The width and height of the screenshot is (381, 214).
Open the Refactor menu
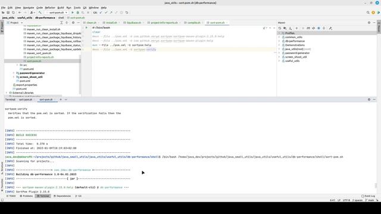click(50, 8)
